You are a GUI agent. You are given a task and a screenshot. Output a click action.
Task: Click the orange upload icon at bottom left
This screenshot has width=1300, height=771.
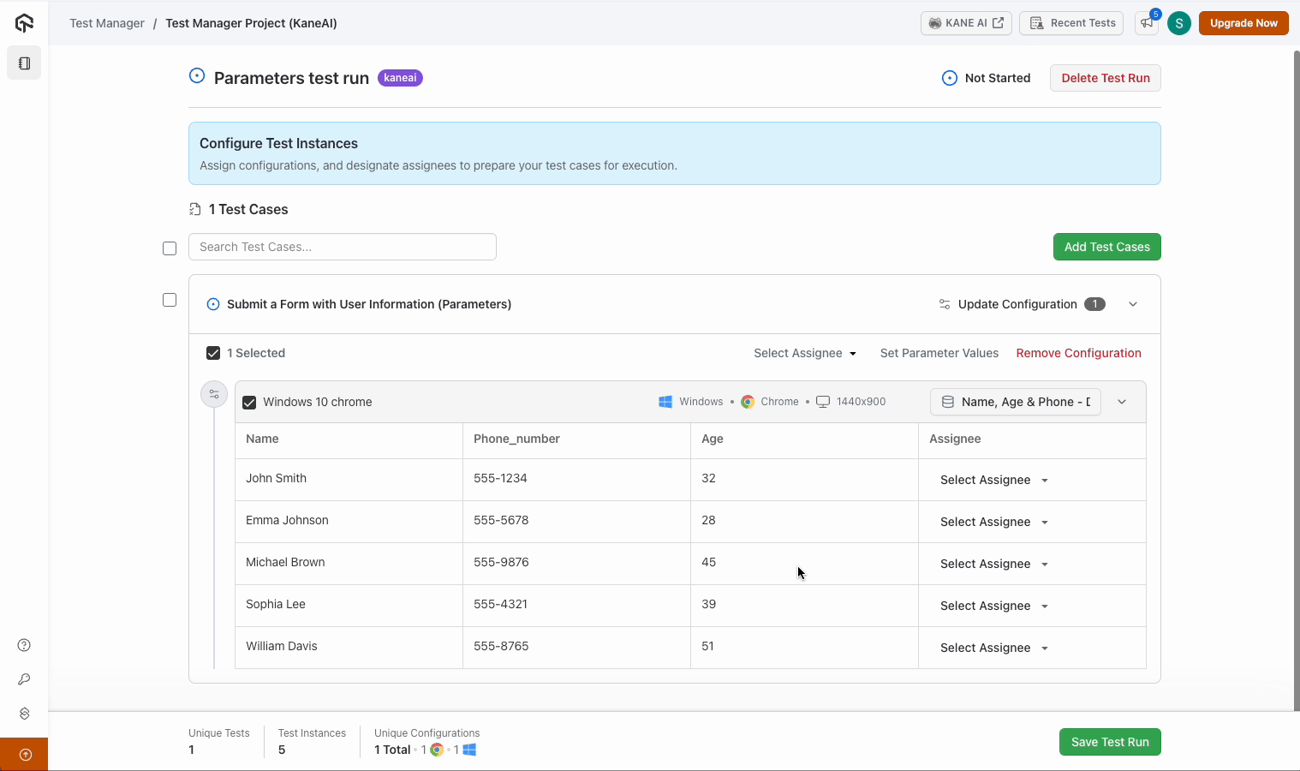[25, 755]
